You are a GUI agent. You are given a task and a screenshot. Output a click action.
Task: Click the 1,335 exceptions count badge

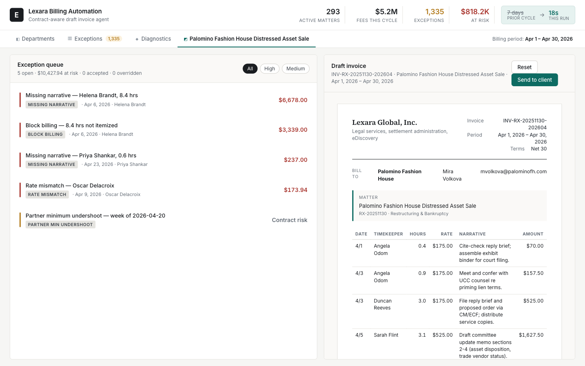[114, 39]
